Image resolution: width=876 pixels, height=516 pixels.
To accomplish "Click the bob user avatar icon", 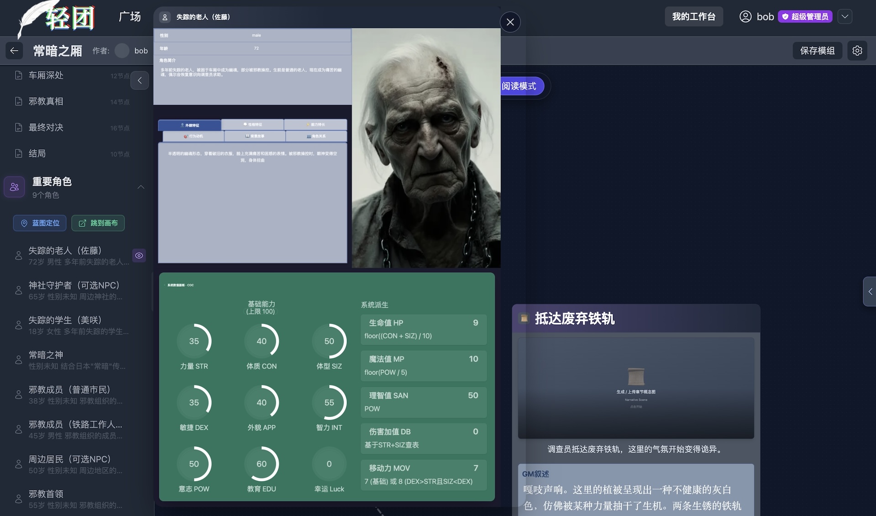I will coord(745,17).
